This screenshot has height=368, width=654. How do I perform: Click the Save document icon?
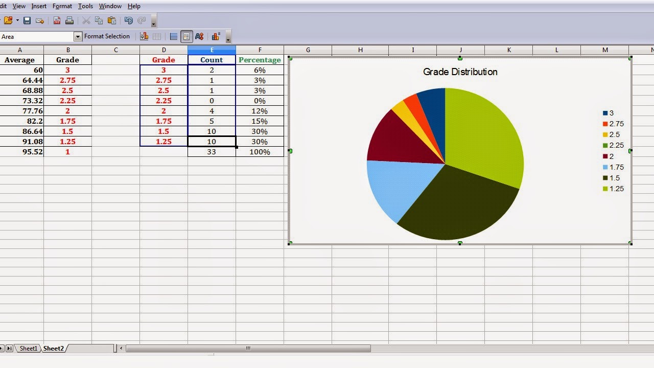27,20
